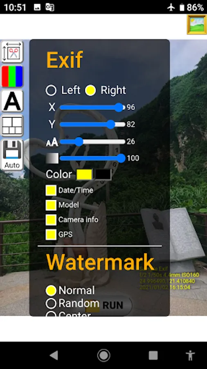207x369 pixels.
Task: Select the Random watermark option
Action: click(x=51, y=303)
